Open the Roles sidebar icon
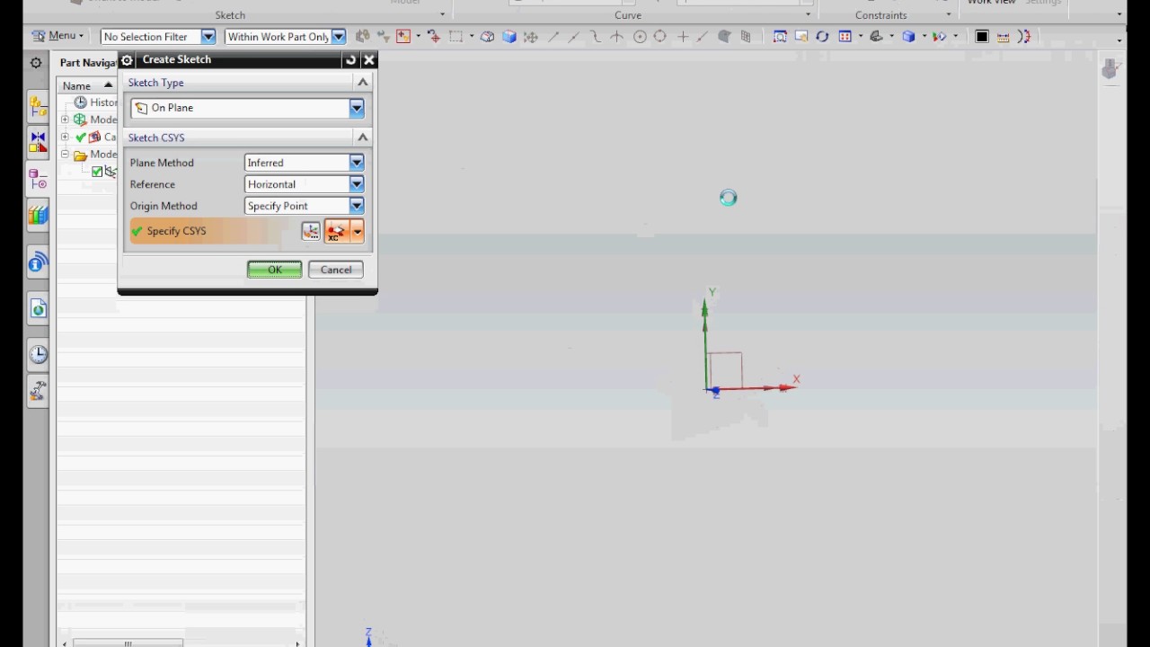Image resolution: width=1150 pixels, height=647 pixels. (38, 391)
